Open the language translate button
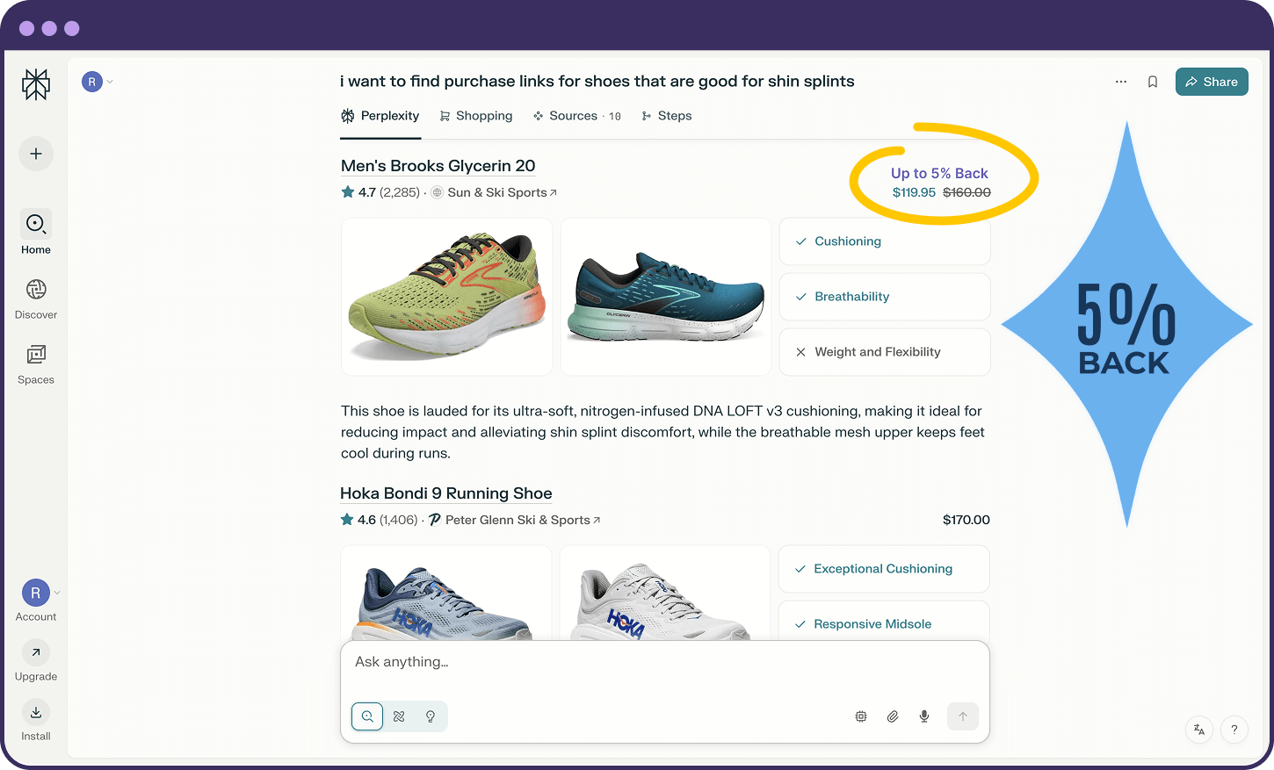The image size is (1274, 770). (x=1199, y=729)
